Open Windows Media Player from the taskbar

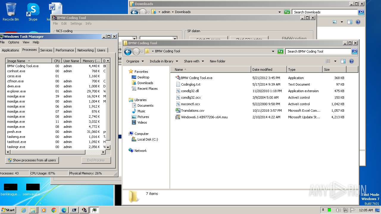click(44, 210)
